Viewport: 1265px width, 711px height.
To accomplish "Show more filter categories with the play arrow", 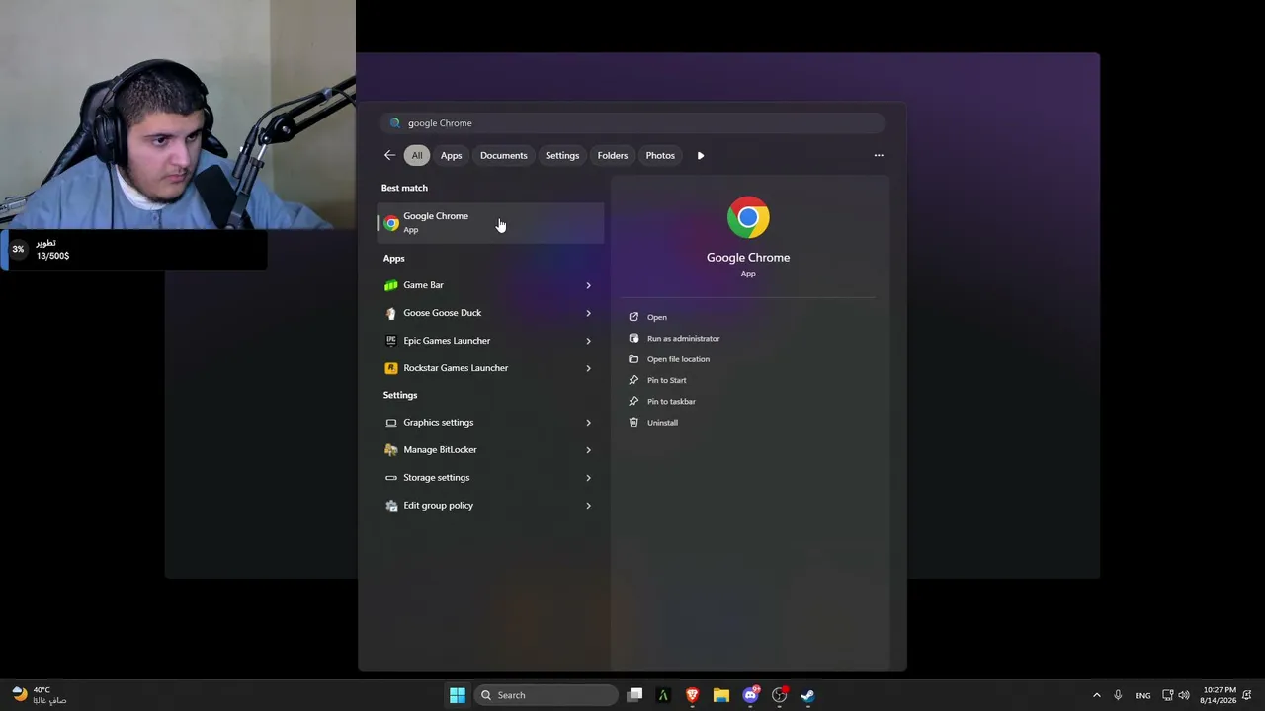I will [701, 155].
